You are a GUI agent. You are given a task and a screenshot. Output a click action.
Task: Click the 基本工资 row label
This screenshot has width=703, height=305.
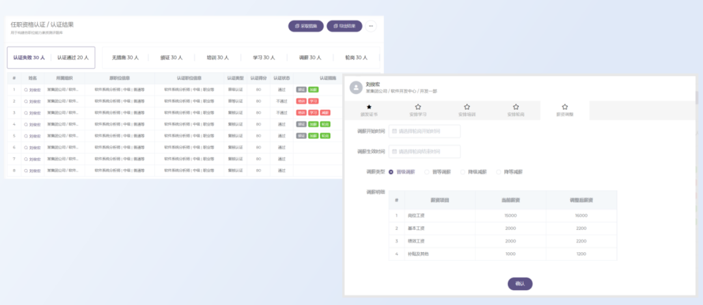pyautogui.click(x=415, y=228)
